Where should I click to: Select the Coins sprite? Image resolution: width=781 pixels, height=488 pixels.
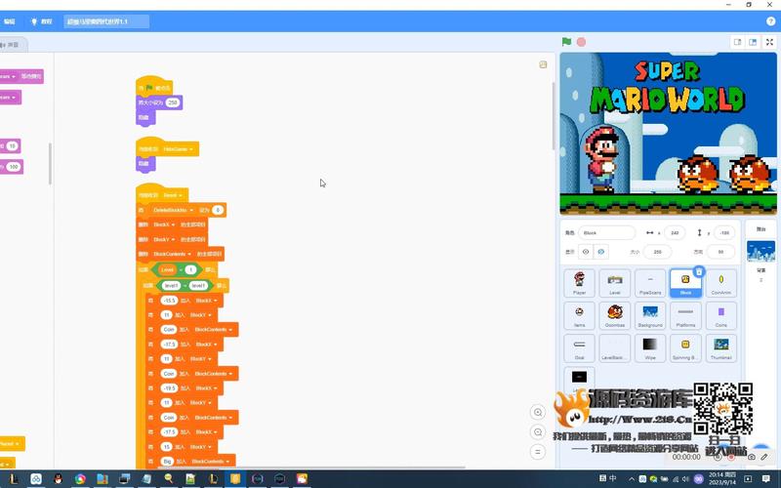(720, 315)
